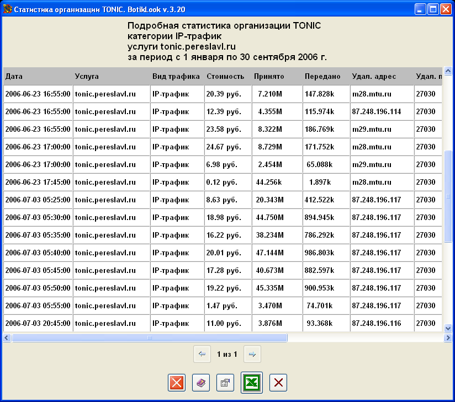Image resolution: width=455 pixels, height=402 pixels.
Task: Go to previous page with left arrow
Action: (x=202, y=354)
